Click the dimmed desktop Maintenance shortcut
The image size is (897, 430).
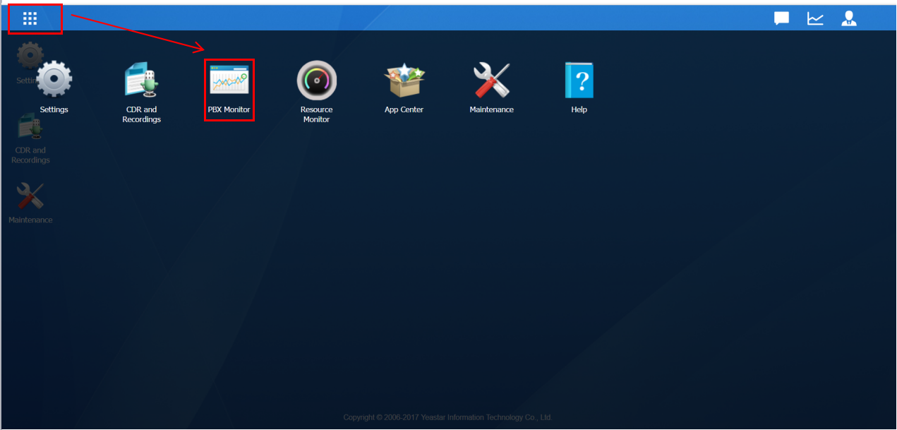point(30,203)
